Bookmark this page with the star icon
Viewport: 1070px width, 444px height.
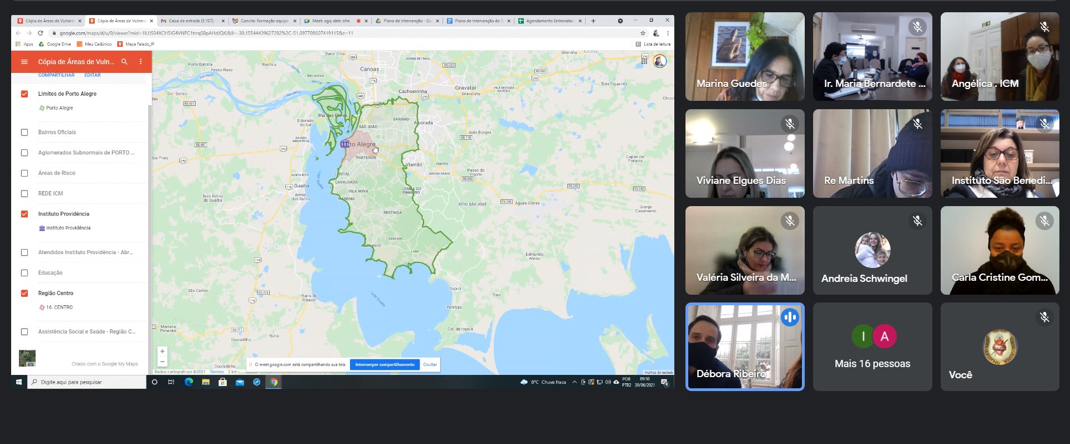tap(643, 33)
